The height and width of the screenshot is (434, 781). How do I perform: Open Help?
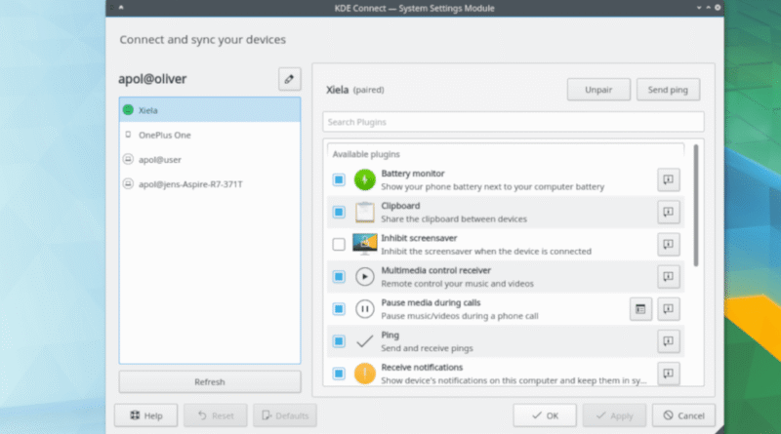click(x=145, y=415)
